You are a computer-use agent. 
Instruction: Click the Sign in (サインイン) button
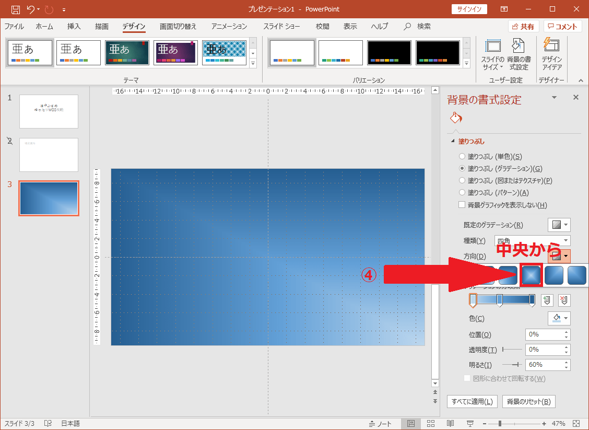click(469, 9)
